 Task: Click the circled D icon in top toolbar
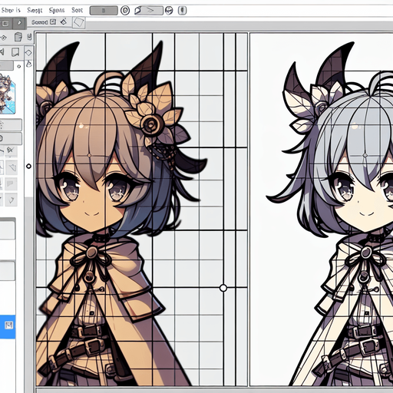125,11
